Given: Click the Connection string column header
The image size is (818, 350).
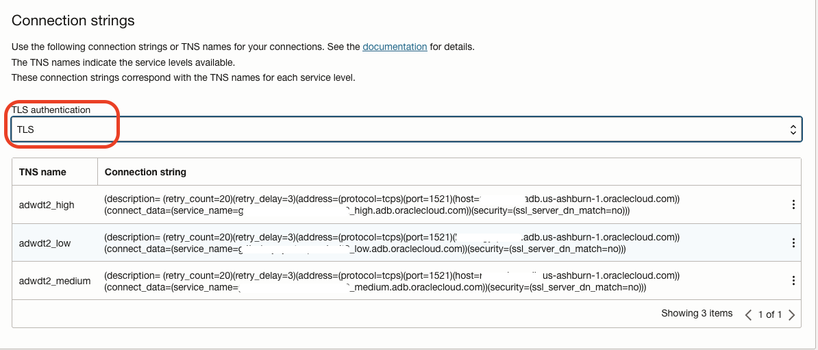Looking at the screenshot, I should click(145, 172).
